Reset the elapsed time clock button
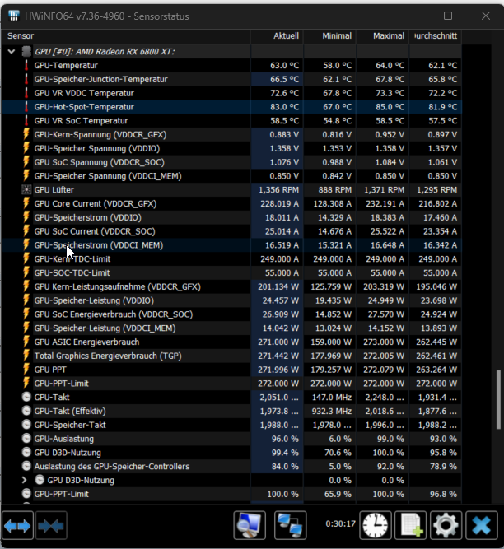This screenshot has width=504, height=549. (x=375, y=525)
